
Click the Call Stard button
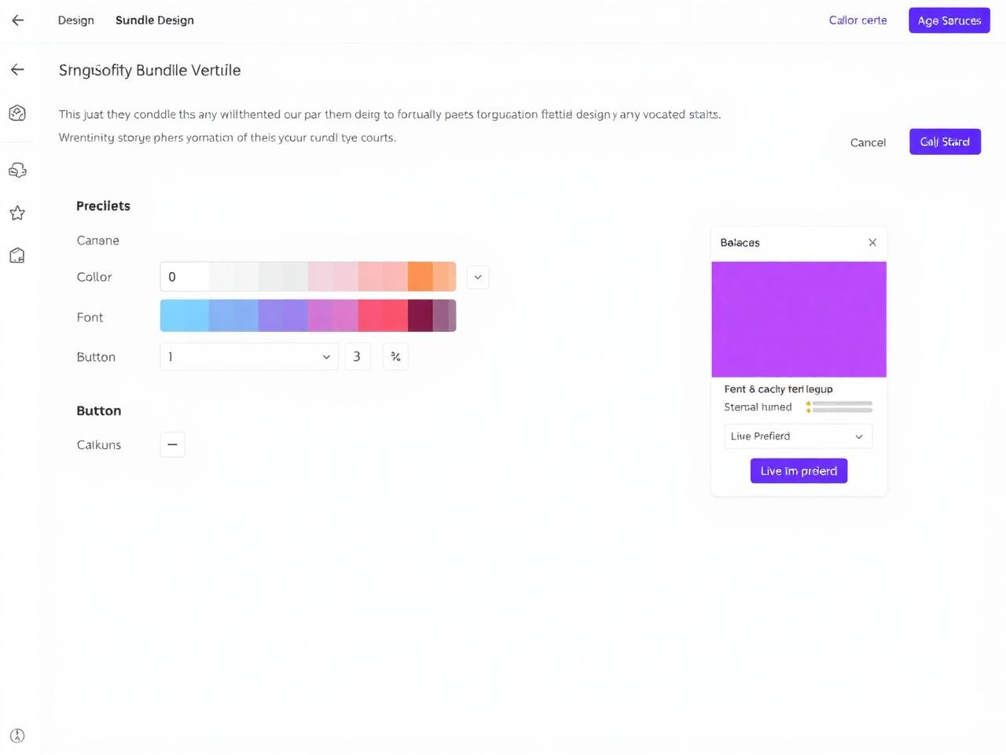click(x=945, y=142)
